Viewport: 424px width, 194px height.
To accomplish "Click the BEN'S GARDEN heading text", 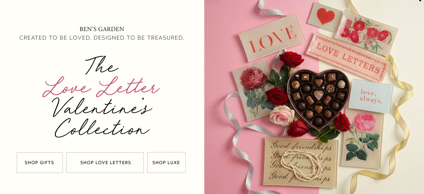I will pos(102,29).
